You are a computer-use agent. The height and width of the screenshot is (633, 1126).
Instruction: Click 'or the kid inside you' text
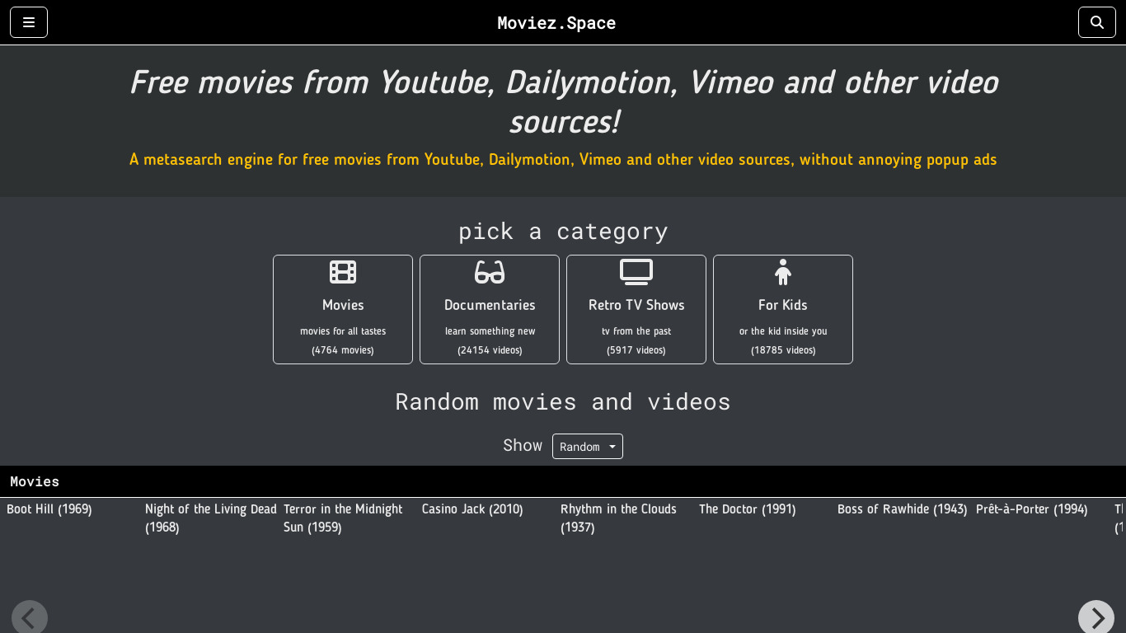click(x=783, y=331)
